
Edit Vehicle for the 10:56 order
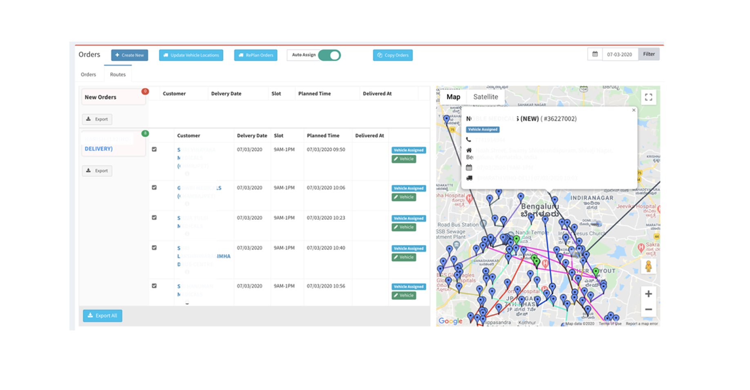pyautogui.click(x=404, y=296)
